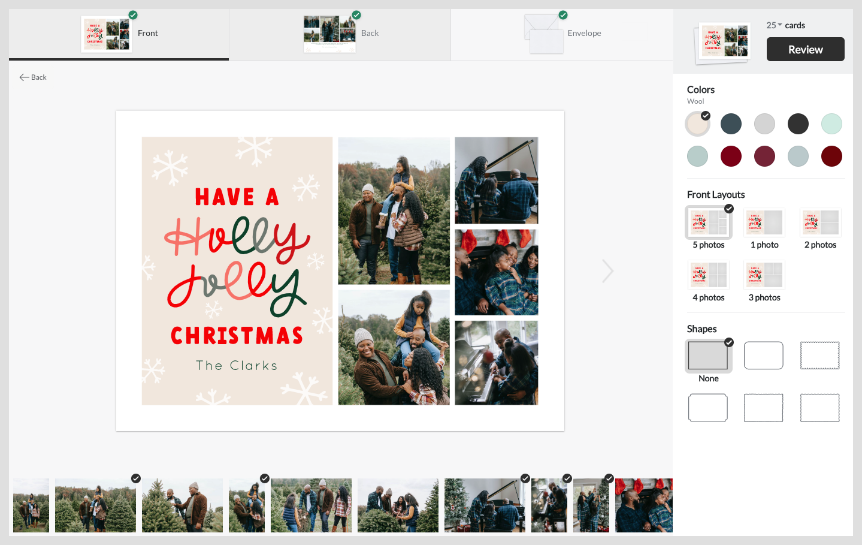Viewport: 862px width, 545px height.
Task: Select the 3 photos layout
Action: point(764,274)
